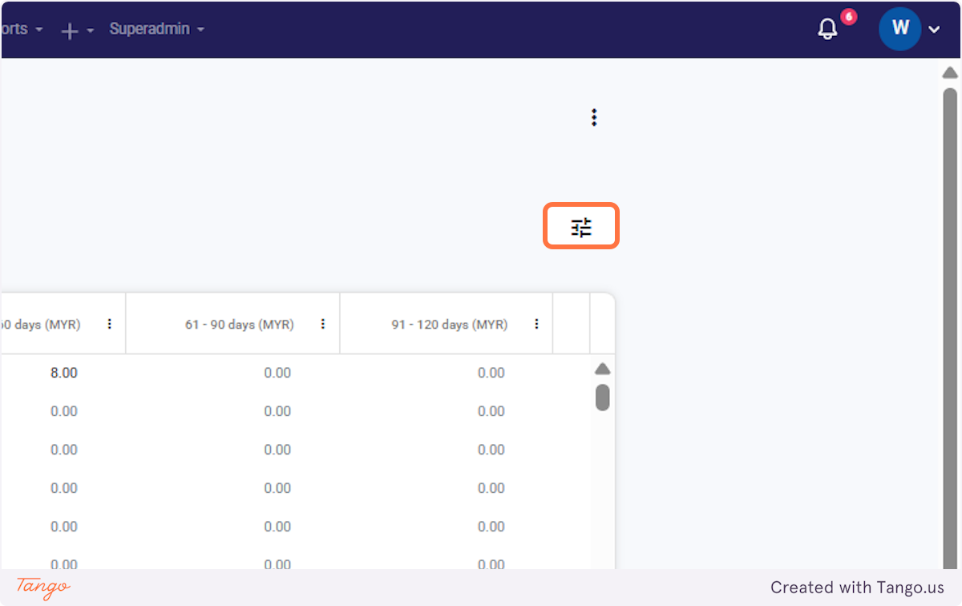Click the 8.00 value cell
Viewport: 962px width, 606px height.
point(64,373)
